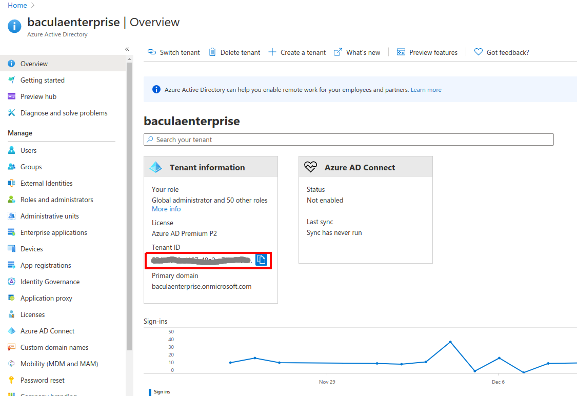Open Getting started in the sidebar
This screenshot has width=577, height=396.
tap(43, 80)
